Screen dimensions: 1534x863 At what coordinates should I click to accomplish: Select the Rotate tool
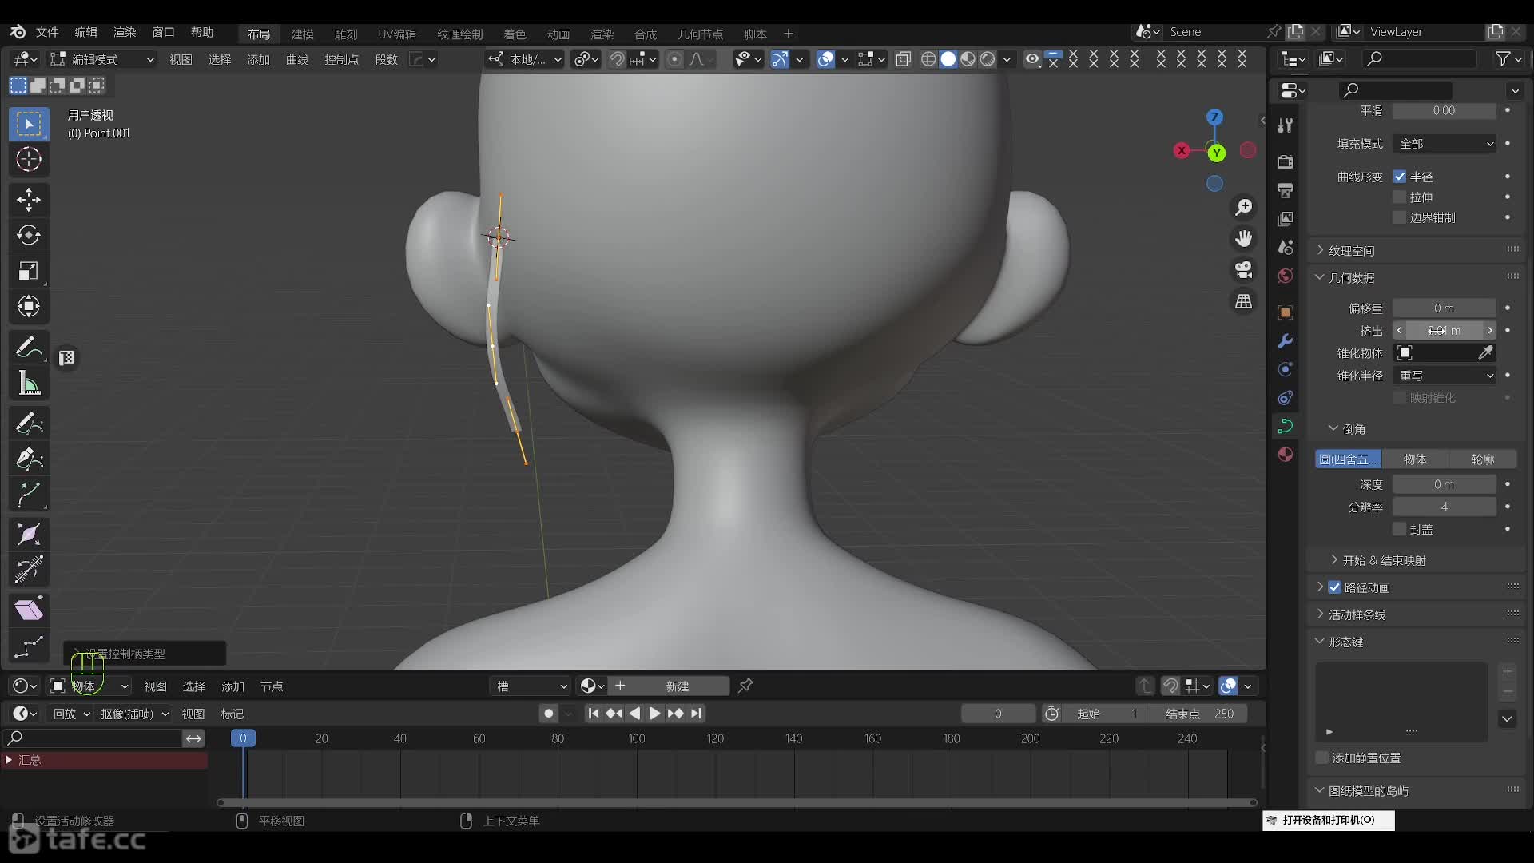[29, 236]
